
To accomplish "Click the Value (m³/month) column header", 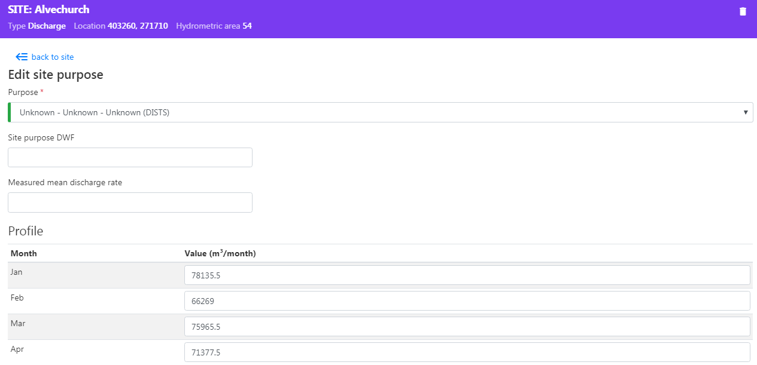I will point(220,253).
